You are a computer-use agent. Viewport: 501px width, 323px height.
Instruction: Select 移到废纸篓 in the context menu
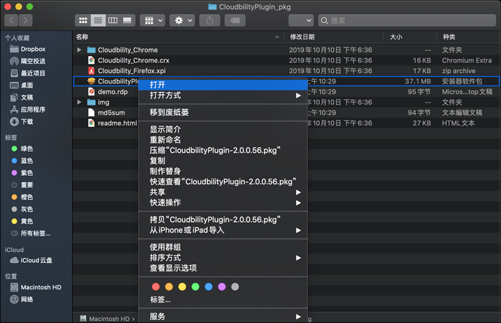point(169,112)
